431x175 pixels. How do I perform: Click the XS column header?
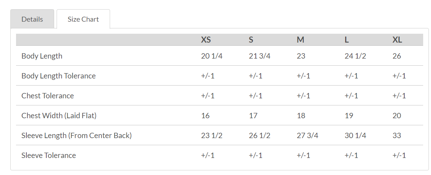click(x=206, y=40)
